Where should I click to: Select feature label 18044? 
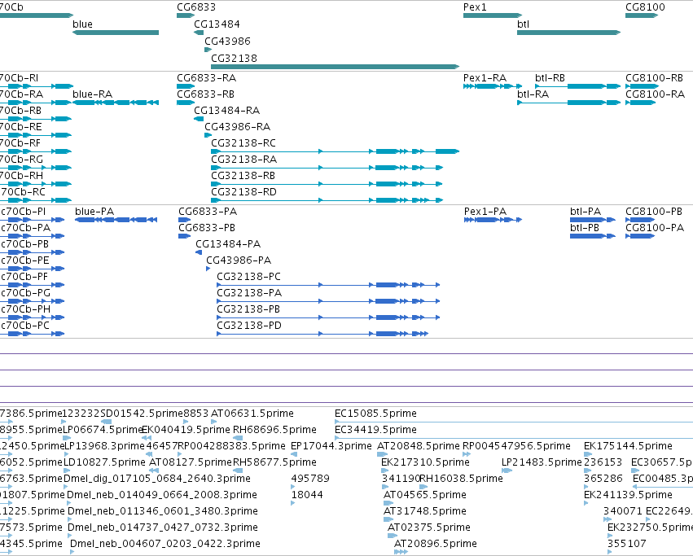307,495
